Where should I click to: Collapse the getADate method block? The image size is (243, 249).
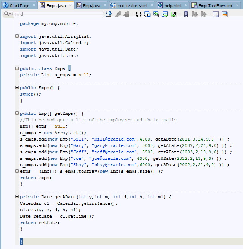click(x=17, y=196)
